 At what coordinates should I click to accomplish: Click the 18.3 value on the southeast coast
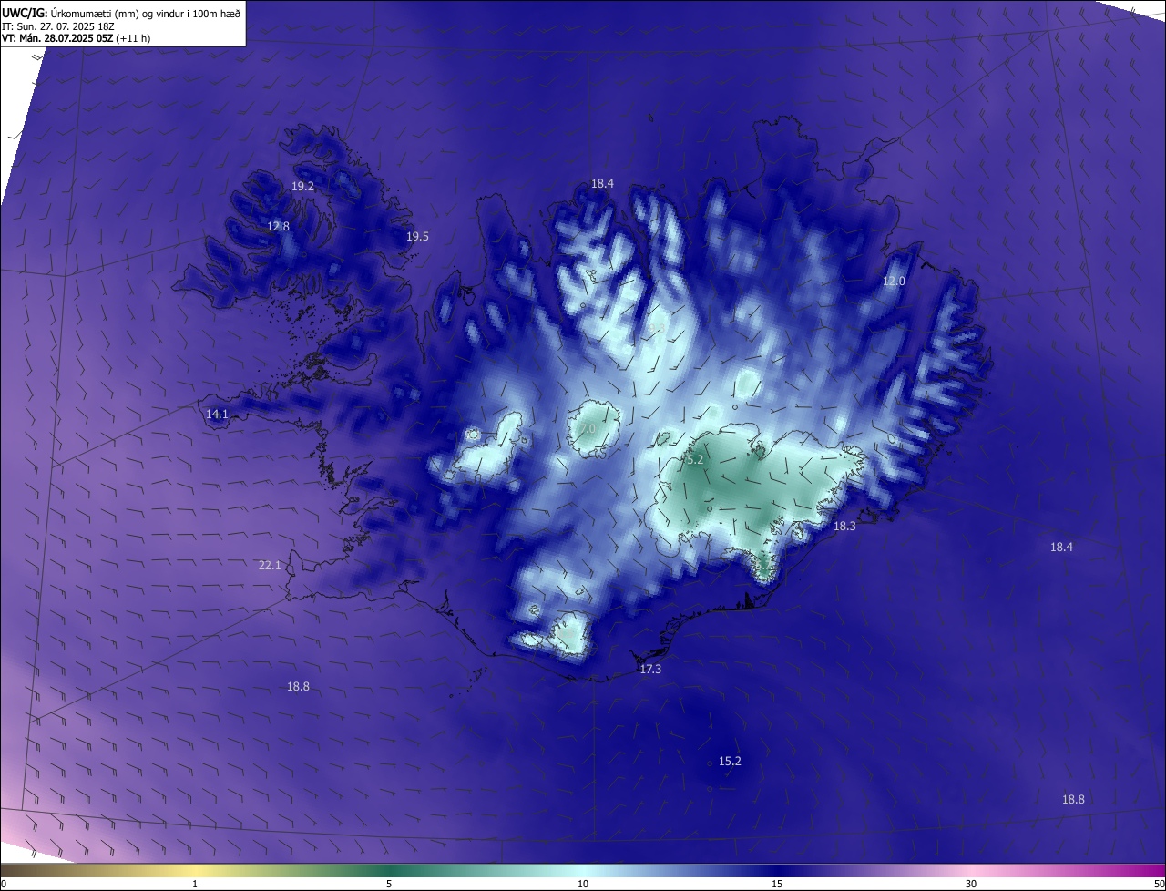[844, 526]
